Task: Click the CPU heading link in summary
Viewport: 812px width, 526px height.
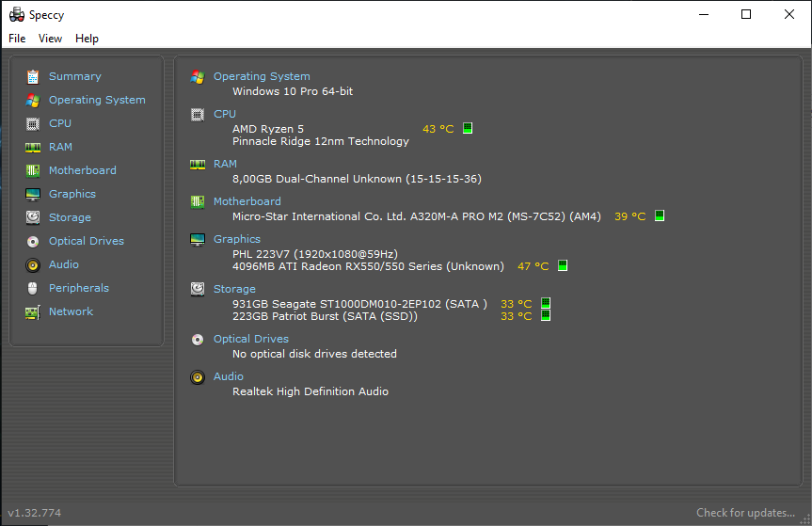Action: click(x=225, y=114)
